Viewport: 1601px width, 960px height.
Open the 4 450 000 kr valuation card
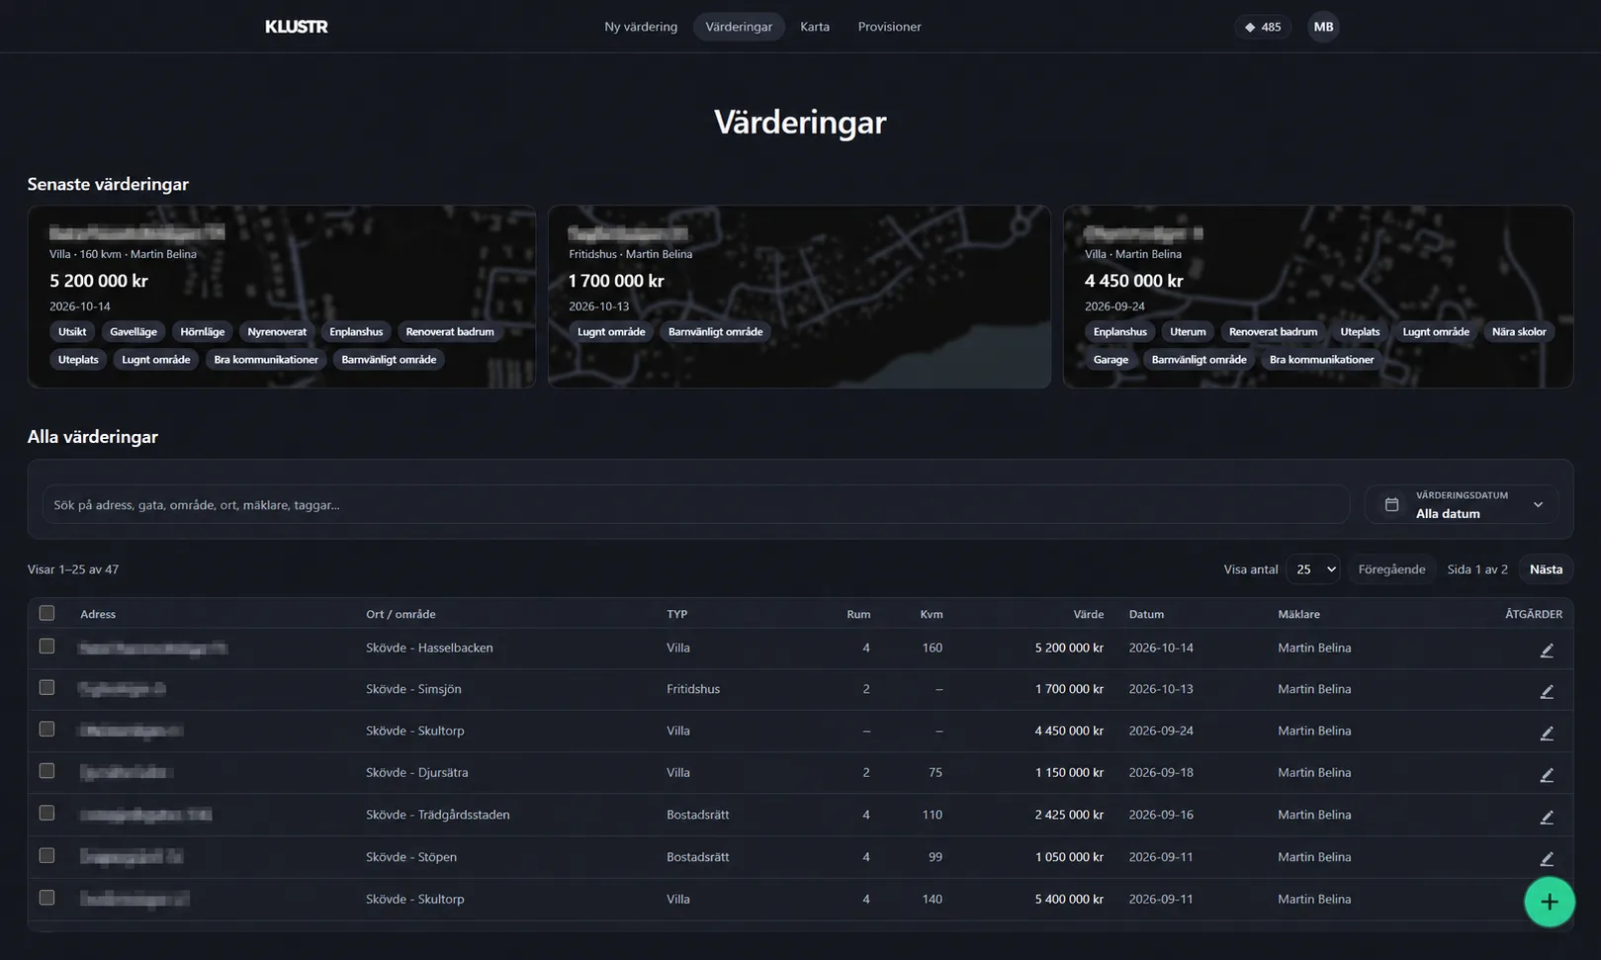coord(1318,297)
